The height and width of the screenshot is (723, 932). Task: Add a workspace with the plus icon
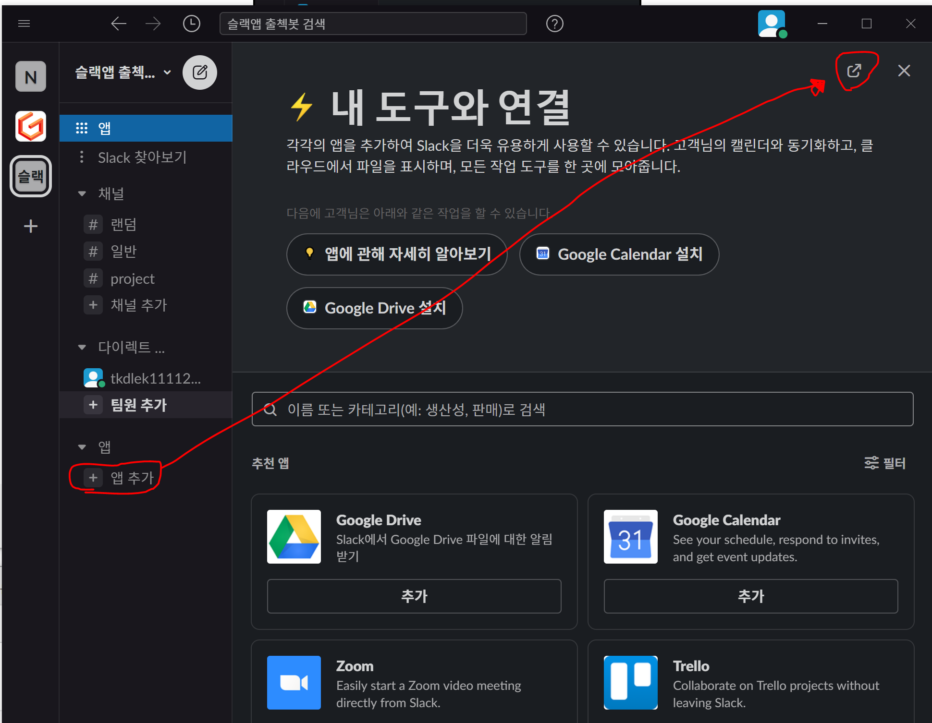click(31, 226)
